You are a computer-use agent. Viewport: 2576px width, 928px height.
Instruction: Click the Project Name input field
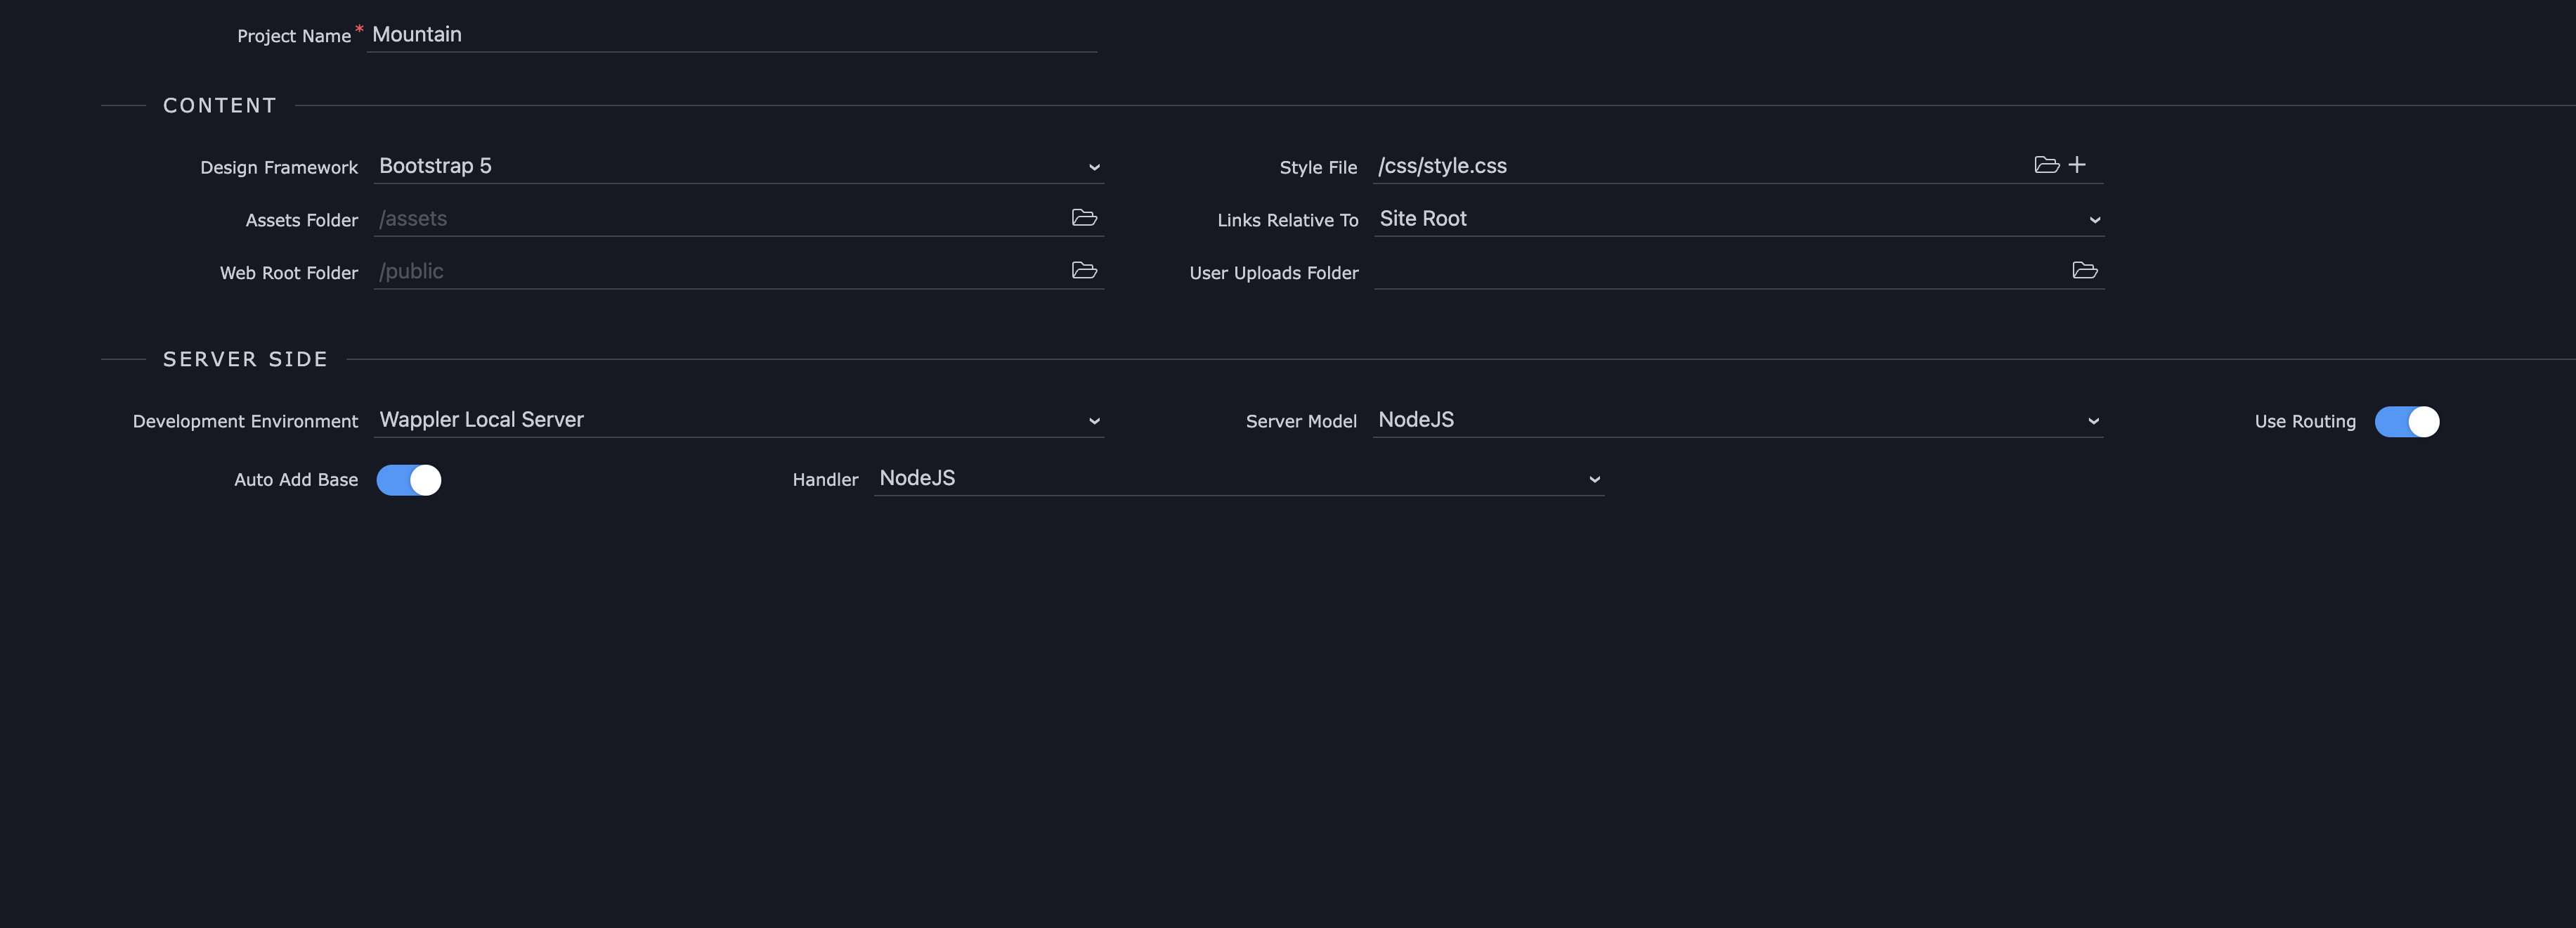[732, 35]
